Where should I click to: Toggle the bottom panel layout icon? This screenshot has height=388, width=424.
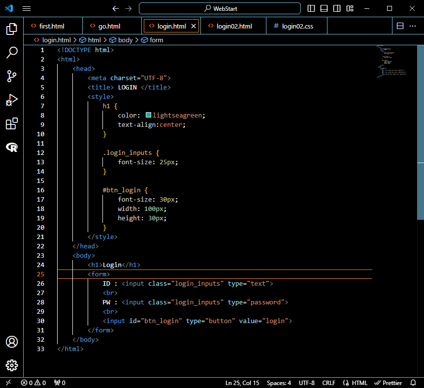click(x=324, y=9)
